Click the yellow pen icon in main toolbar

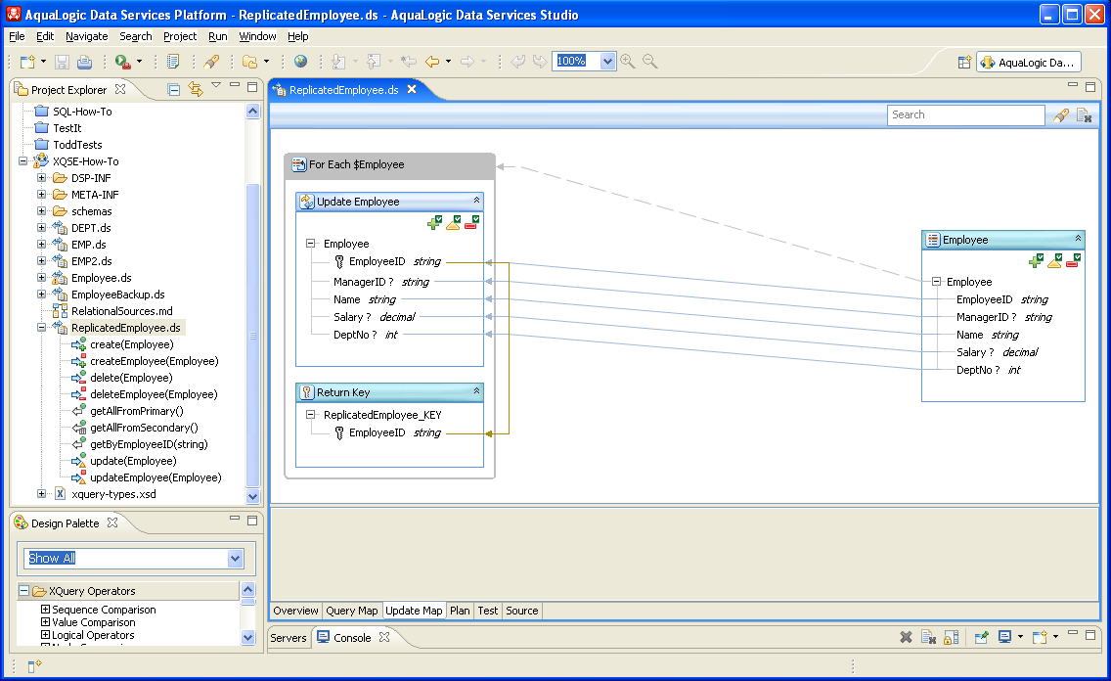pos(211,62)
